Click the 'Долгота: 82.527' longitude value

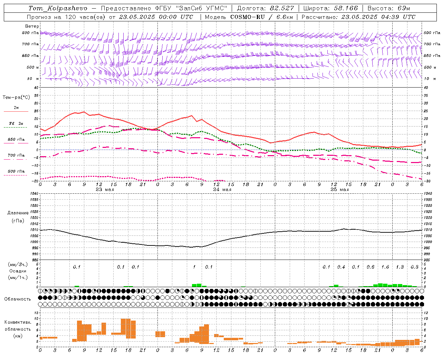tap(266, 8)
